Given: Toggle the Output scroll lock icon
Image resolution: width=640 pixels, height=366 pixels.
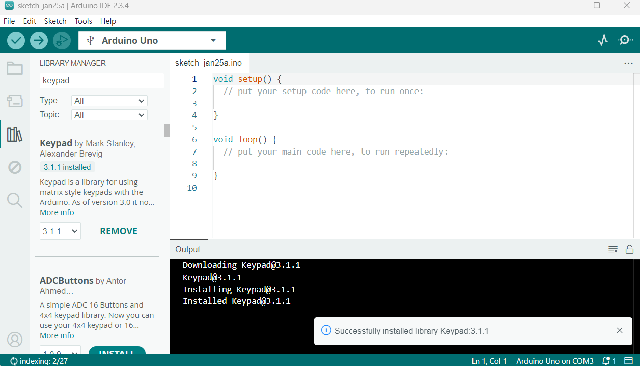Looking at the screenshot, I should pyautogui.click(x=629, y=249).
